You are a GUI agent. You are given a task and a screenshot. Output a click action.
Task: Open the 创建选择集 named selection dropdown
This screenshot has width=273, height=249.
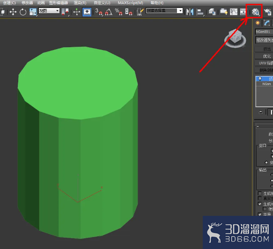pyautogui.click(x=164, y=11)
